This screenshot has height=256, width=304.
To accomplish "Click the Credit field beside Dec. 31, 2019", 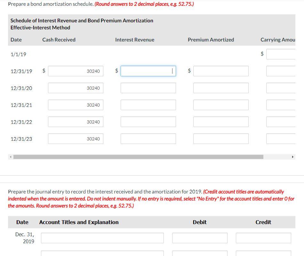I will (x=263, y=237).
